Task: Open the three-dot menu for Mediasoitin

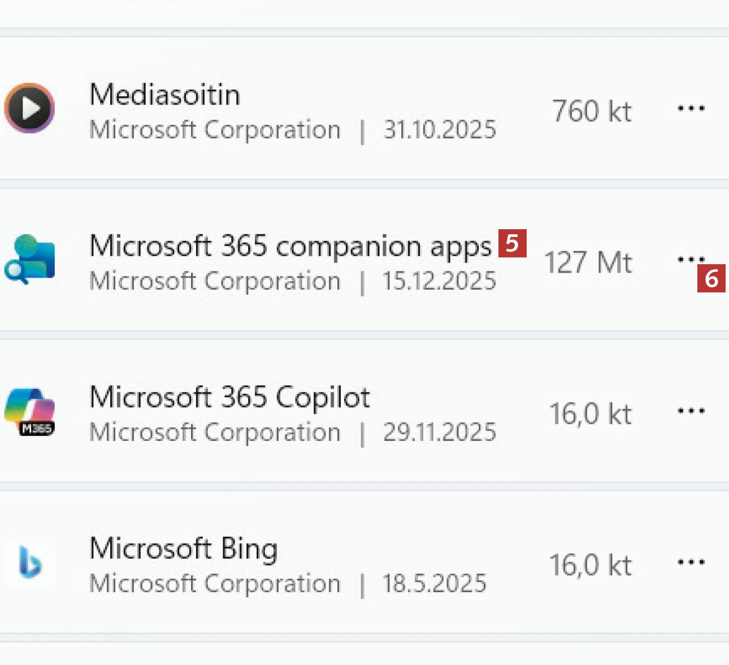Action: click(x=691, y=108)
